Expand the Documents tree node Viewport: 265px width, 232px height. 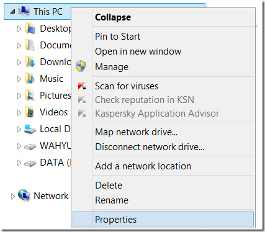(19, 45)
